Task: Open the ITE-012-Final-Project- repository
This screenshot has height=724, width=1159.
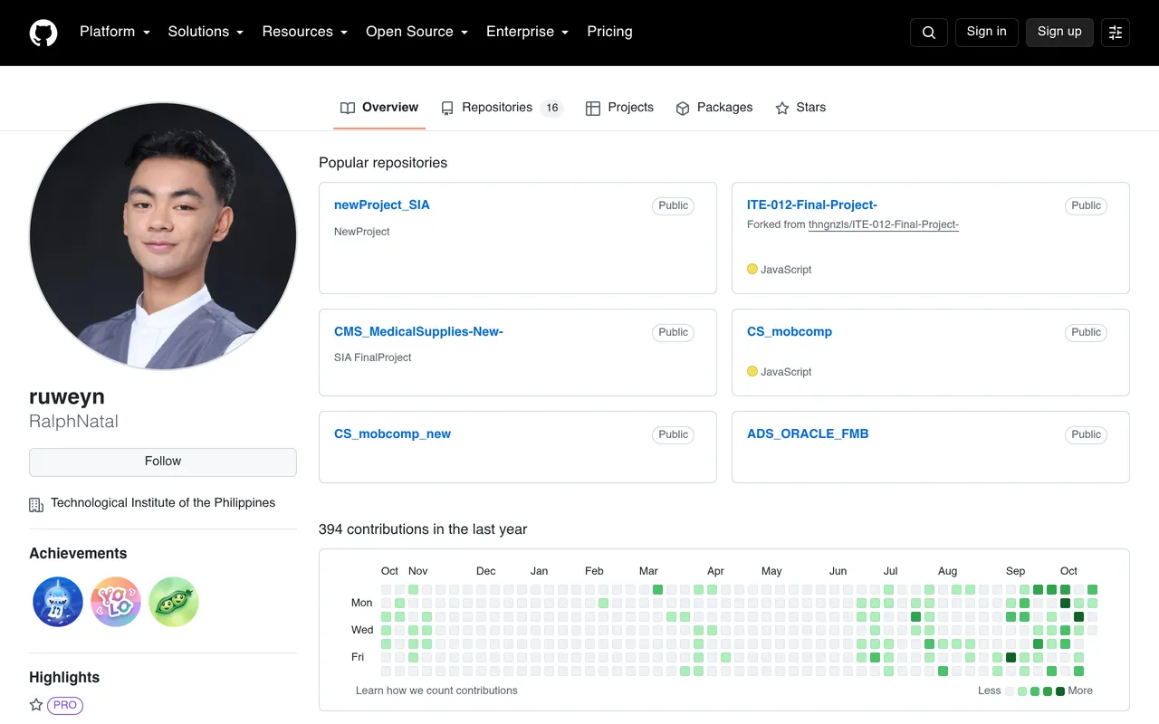Action: [812, 205]
